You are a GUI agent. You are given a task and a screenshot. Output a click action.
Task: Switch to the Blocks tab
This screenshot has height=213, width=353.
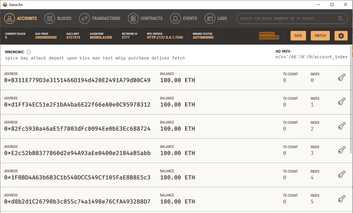(x=58, y=18)
